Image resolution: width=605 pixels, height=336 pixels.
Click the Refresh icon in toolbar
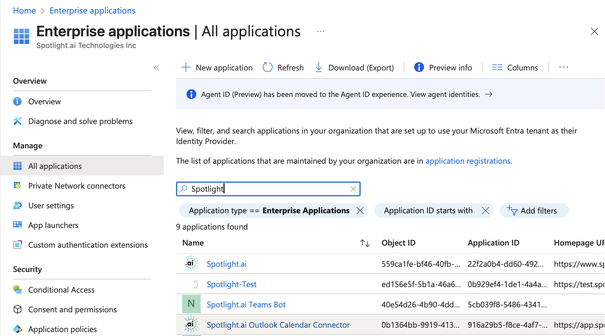point(267,67)
